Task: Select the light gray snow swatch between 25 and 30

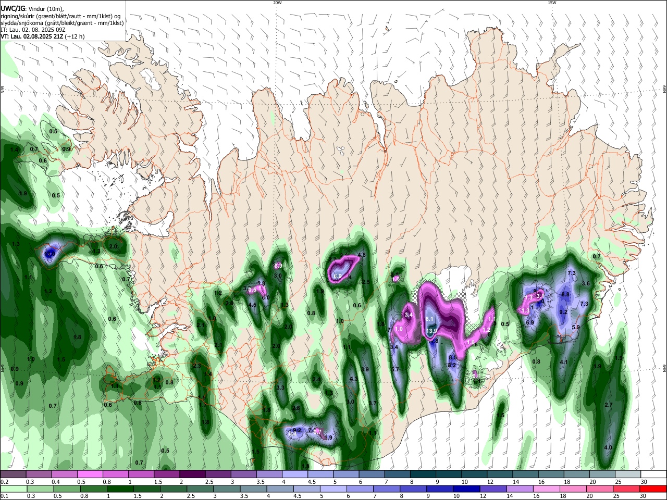Action: (x=627, y=474)
